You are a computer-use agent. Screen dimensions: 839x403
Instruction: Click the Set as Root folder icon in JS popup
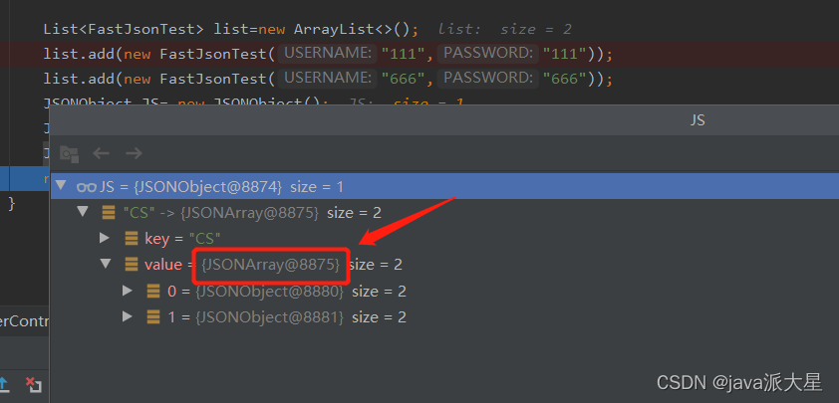click(70, 154)
